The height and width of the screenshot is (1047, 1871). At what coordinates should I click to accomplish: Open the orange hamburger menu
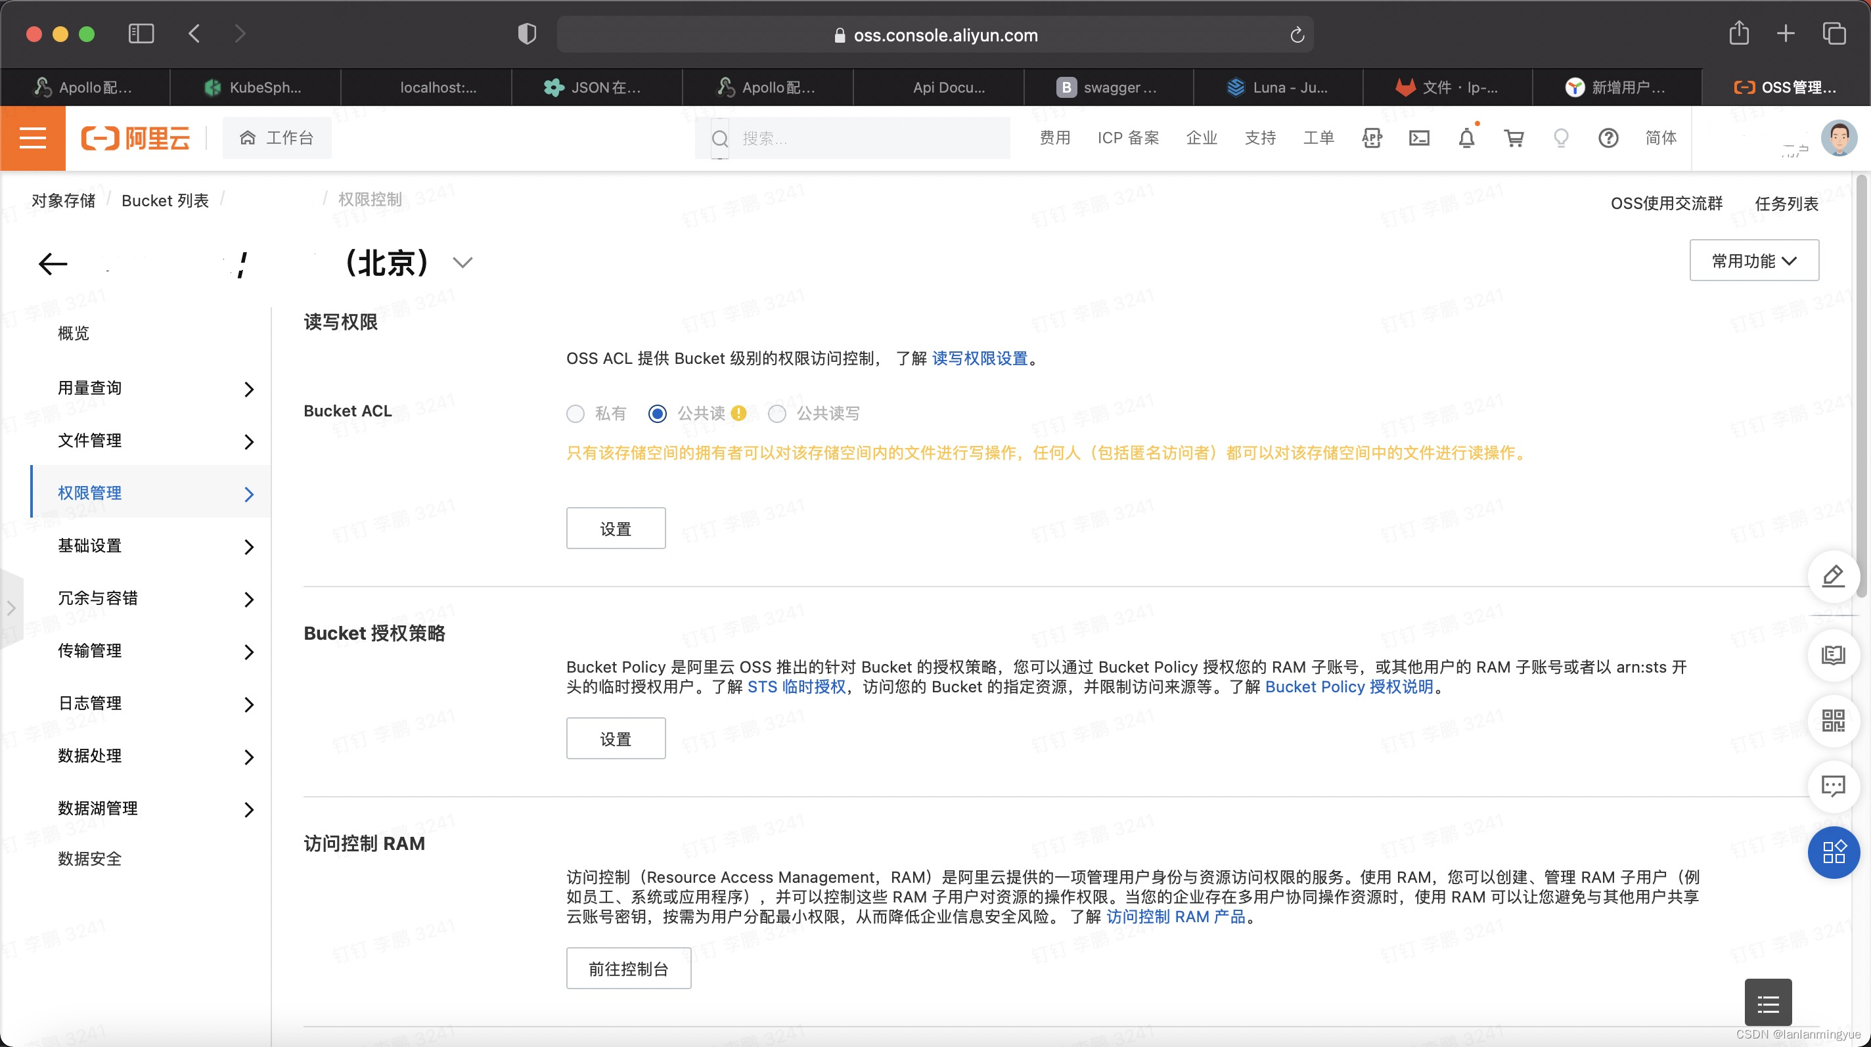pos(33,138)
